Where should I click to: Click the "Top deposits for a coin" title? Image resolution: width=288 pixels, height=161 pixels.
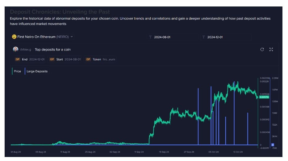click(53, 50)
